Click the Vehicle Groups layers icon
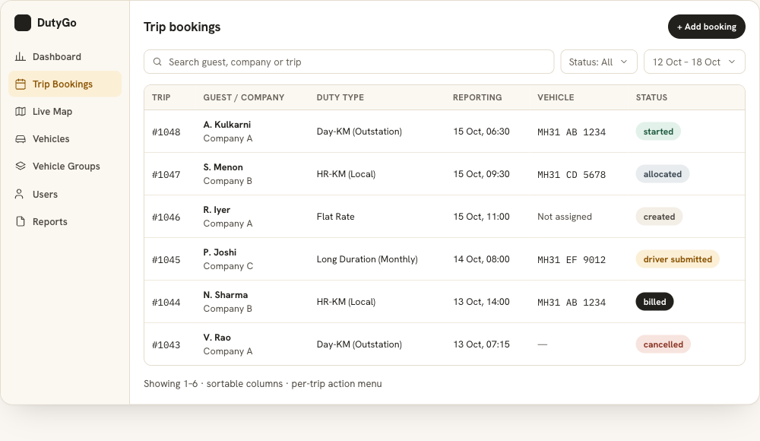The image size is (760, 441). pos(21,166)
